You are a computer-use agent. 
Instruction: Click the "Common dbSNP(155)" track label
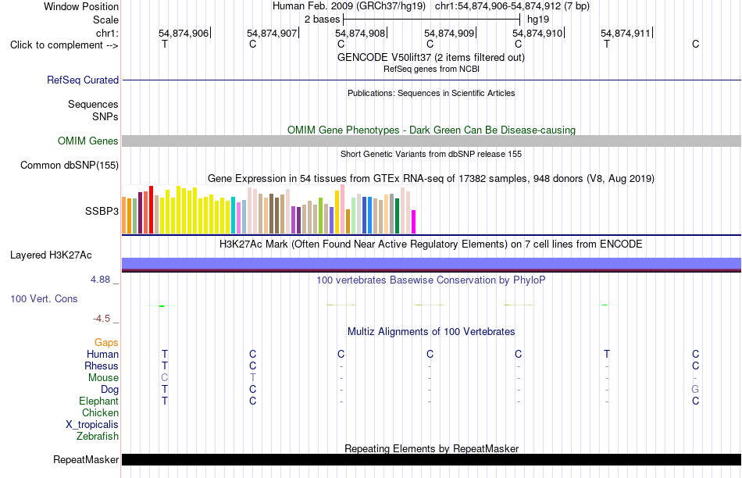(70, 165)
